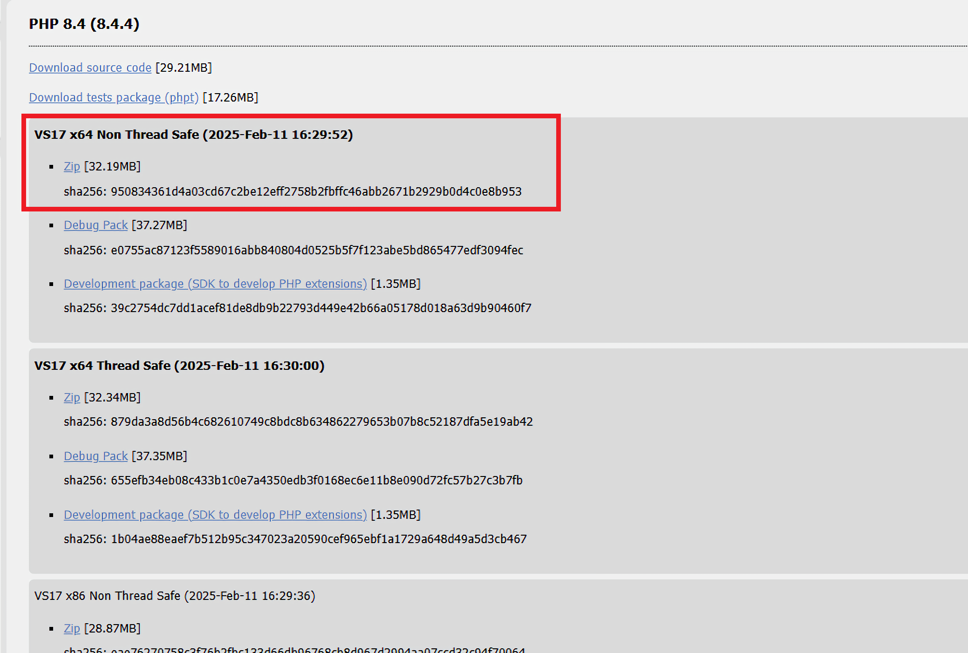The image size is (968, 653).
Task: Click the [29.21MB] source code size text
Action: point(184,68)
